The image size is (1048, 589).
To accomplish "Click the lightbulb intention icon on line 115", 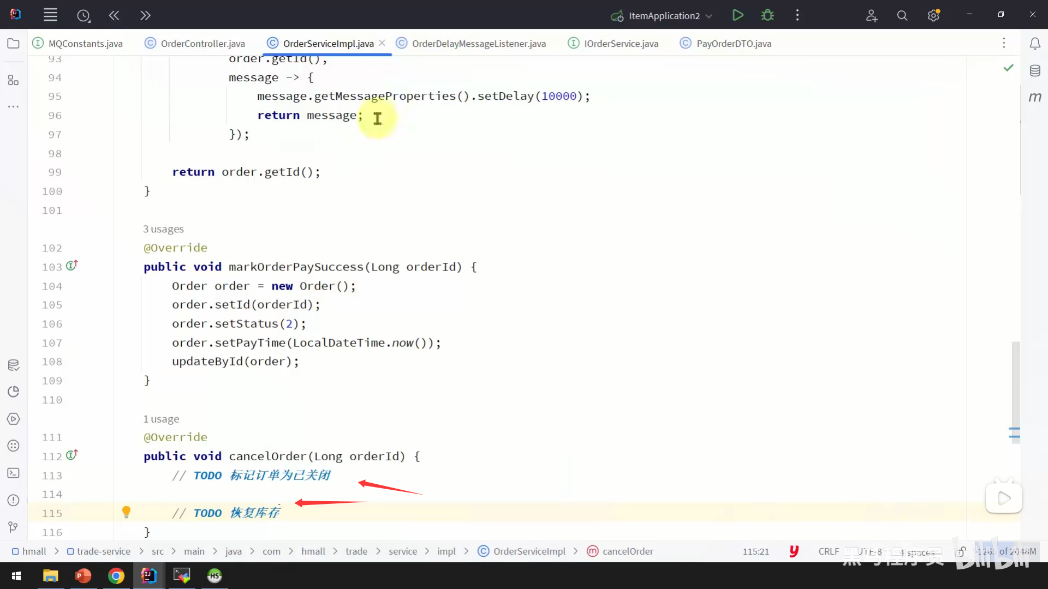I will 126,512.
